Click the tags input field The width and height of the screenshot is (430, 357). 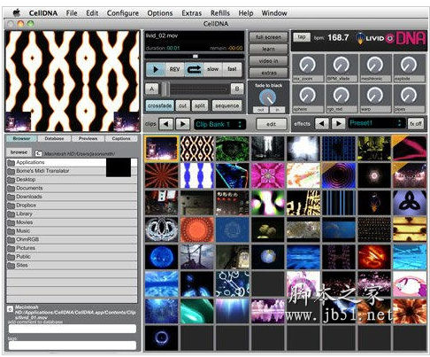coord(73,345)
